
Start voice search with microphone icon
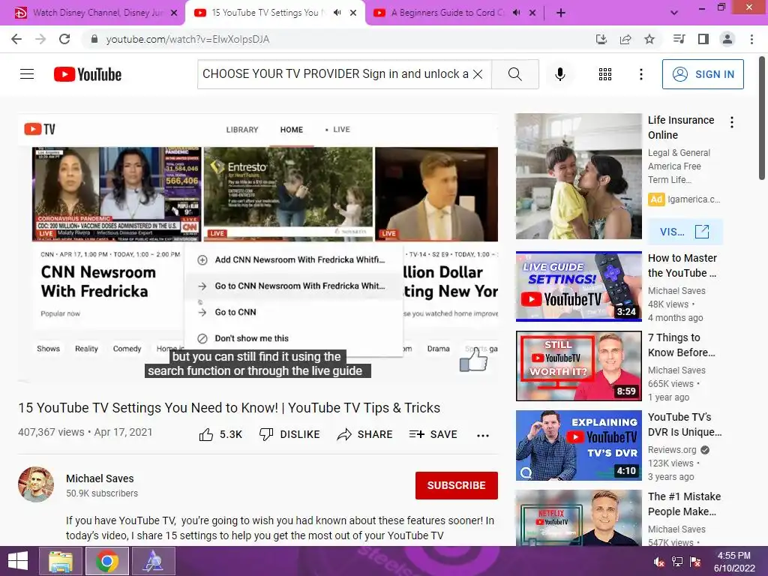pyautogui.click(x=559, y=74)
